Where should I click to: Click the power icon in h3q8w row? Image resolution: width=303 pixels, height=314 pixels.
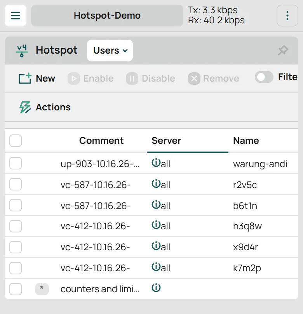pyautogui.click(x=156, y=225)
